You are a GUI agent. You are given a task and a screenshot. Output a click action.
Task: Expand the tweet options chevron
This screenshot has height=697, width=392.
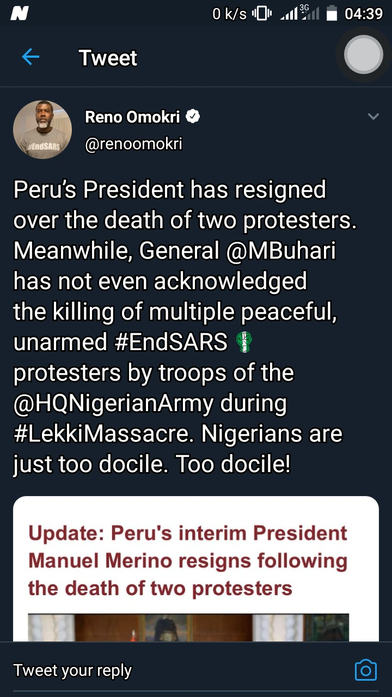point(373,117)
